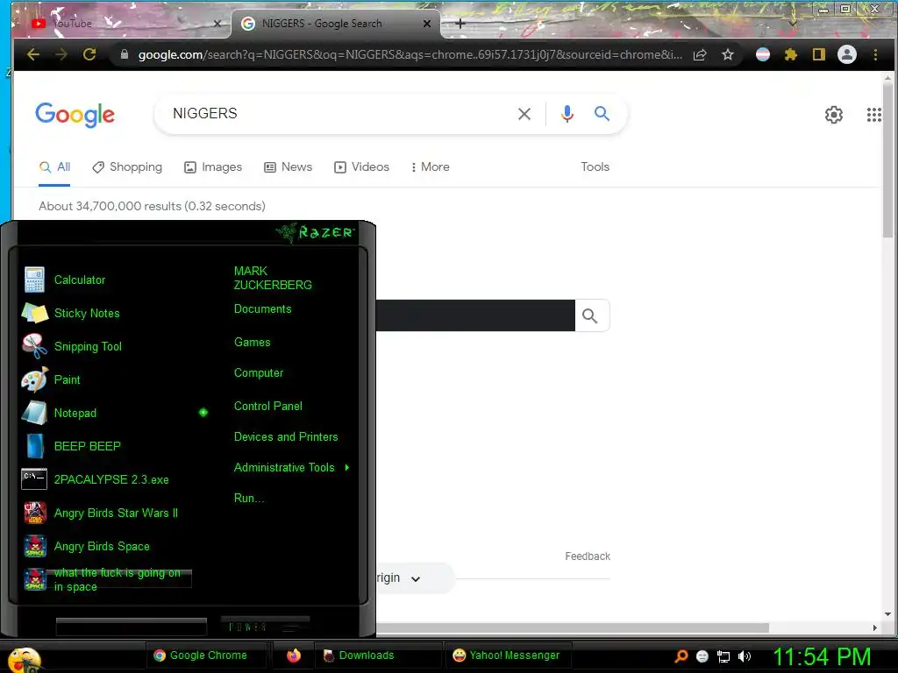This screenshot has height=673, width=898.
Task: Click the Start orb on the taskbar
Action: pos(24,659)
